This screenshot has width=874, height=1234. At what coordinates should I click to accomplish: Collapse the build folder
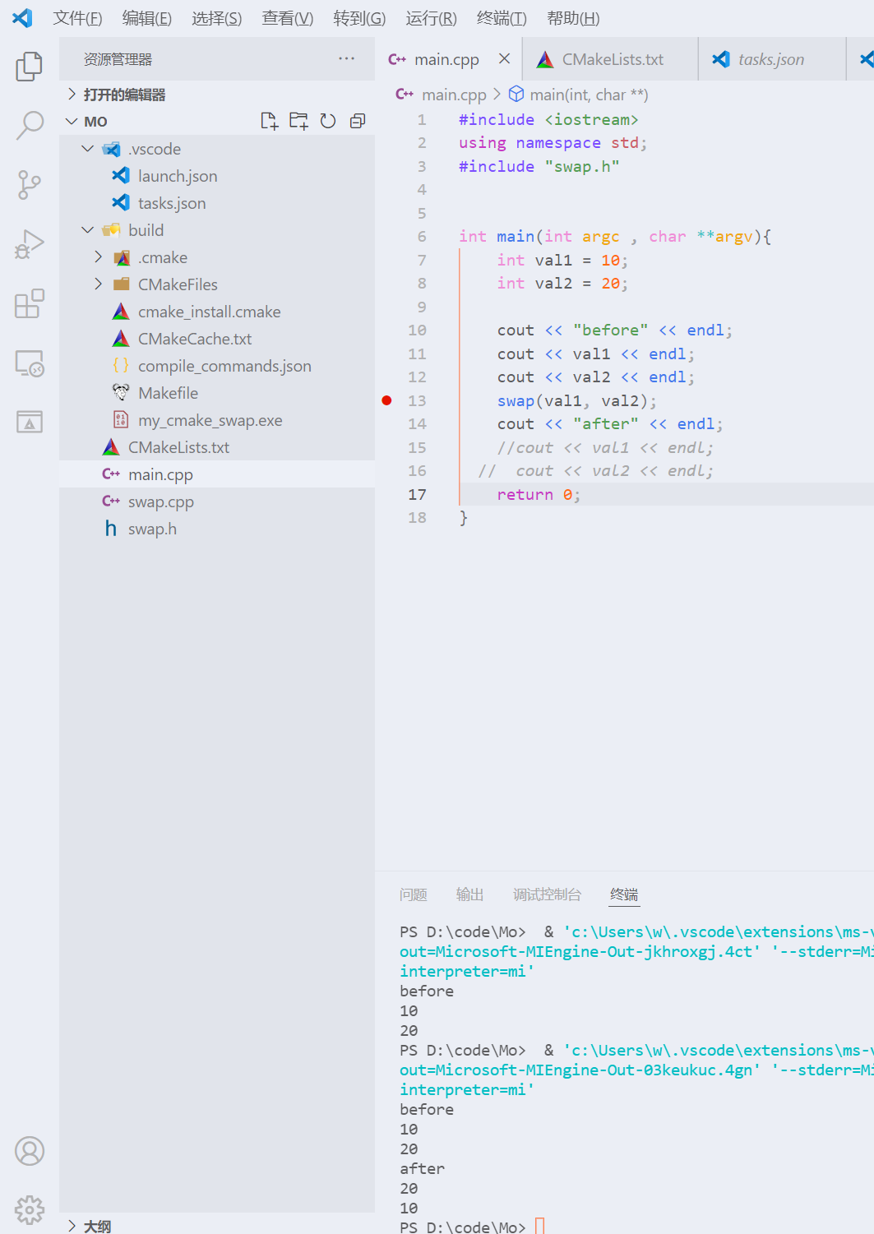(x=88, y=230)
